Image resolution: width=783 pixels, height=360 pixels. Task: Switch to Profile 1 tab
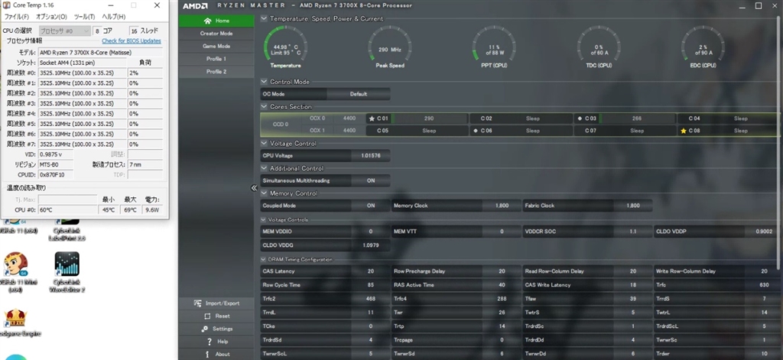216,59
